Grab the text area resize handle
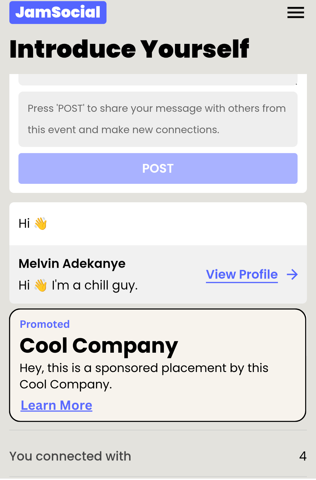The width and height of the screenshot is (316, 480). pyautogui.click(x=296, y=84)
